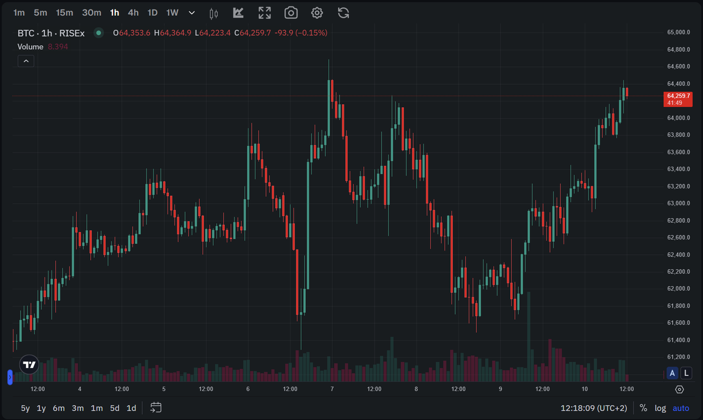Select the 1m timeframe
This screenshot has height=420, width=703.
[19, 12]
